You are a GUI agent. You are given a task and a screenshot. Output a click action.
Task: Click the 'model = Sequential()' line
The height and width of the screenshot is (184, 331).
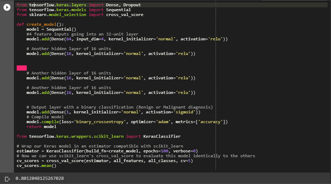click(x=51, y=29)
